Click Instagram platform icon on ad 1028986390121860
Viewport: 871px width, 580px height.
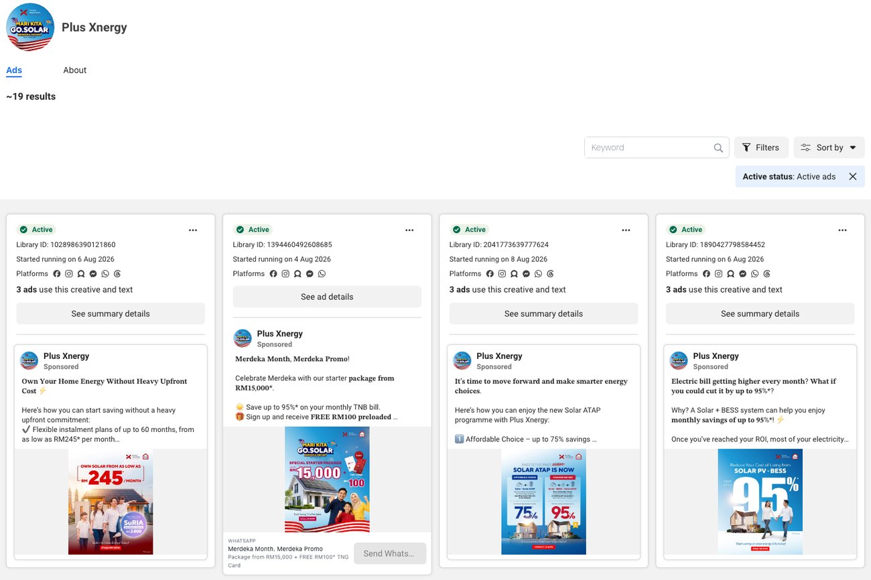(x=69, y=274)
